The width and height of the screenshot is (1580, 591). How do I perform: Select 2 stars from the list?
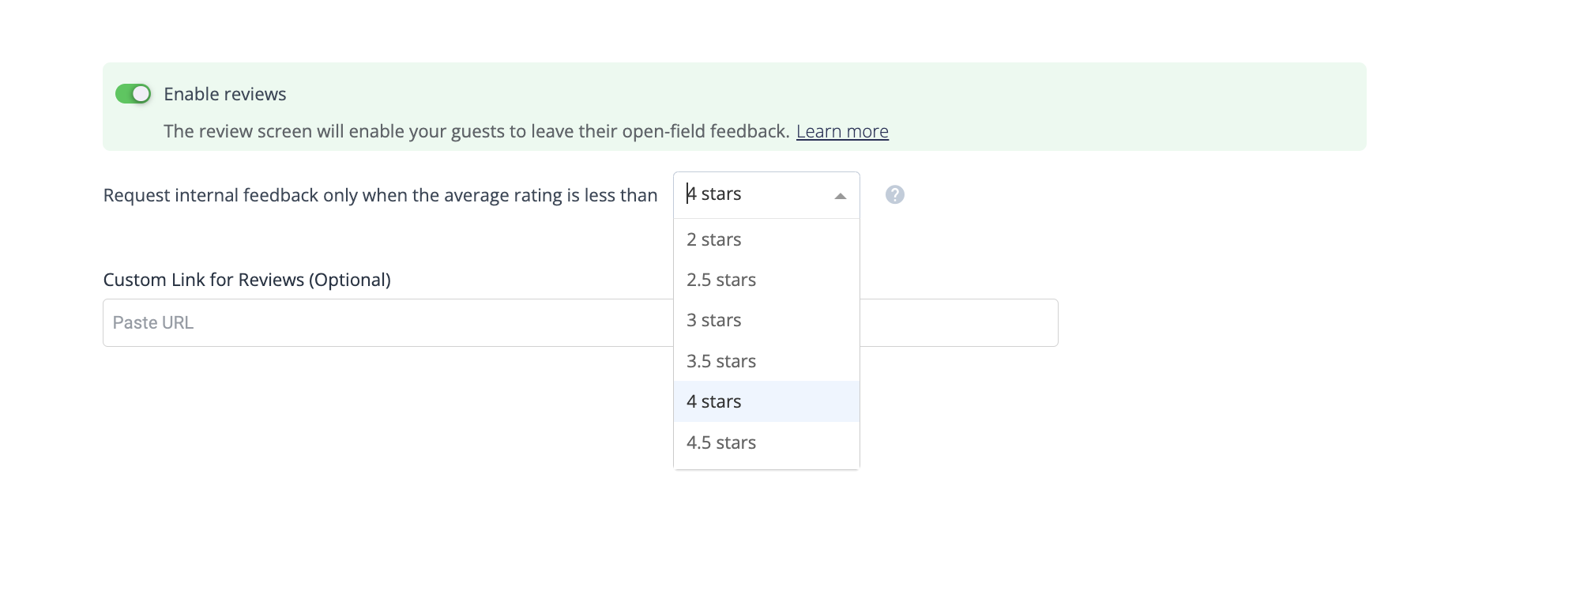(766, 239)
